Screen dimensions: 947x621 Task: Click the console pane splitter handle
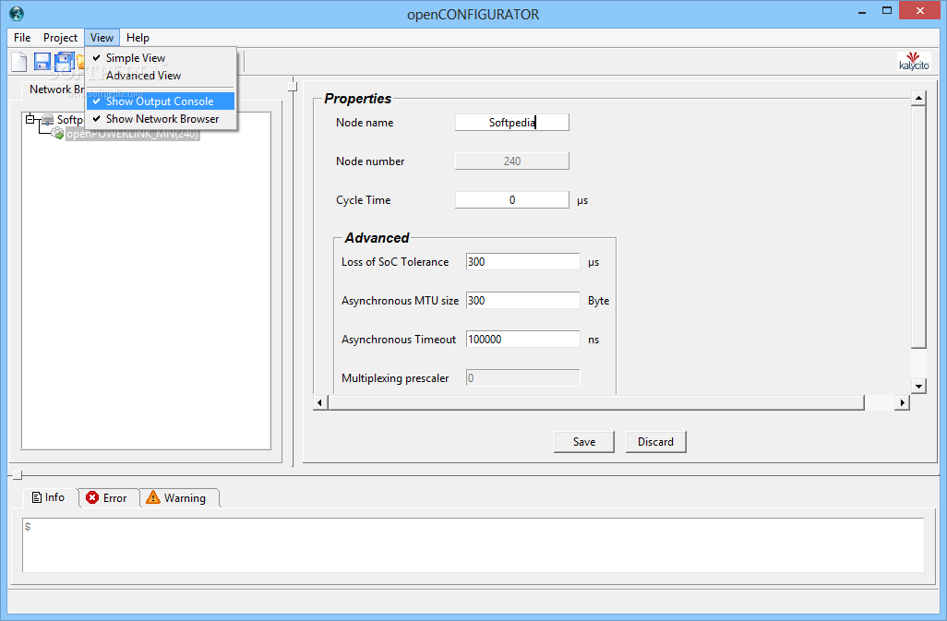coord(18,475)
